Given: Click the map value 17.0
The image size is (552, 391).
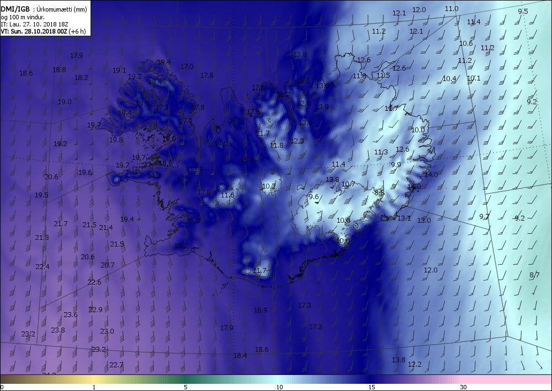Looking at the screenshot, I should [x=187, y=66].
